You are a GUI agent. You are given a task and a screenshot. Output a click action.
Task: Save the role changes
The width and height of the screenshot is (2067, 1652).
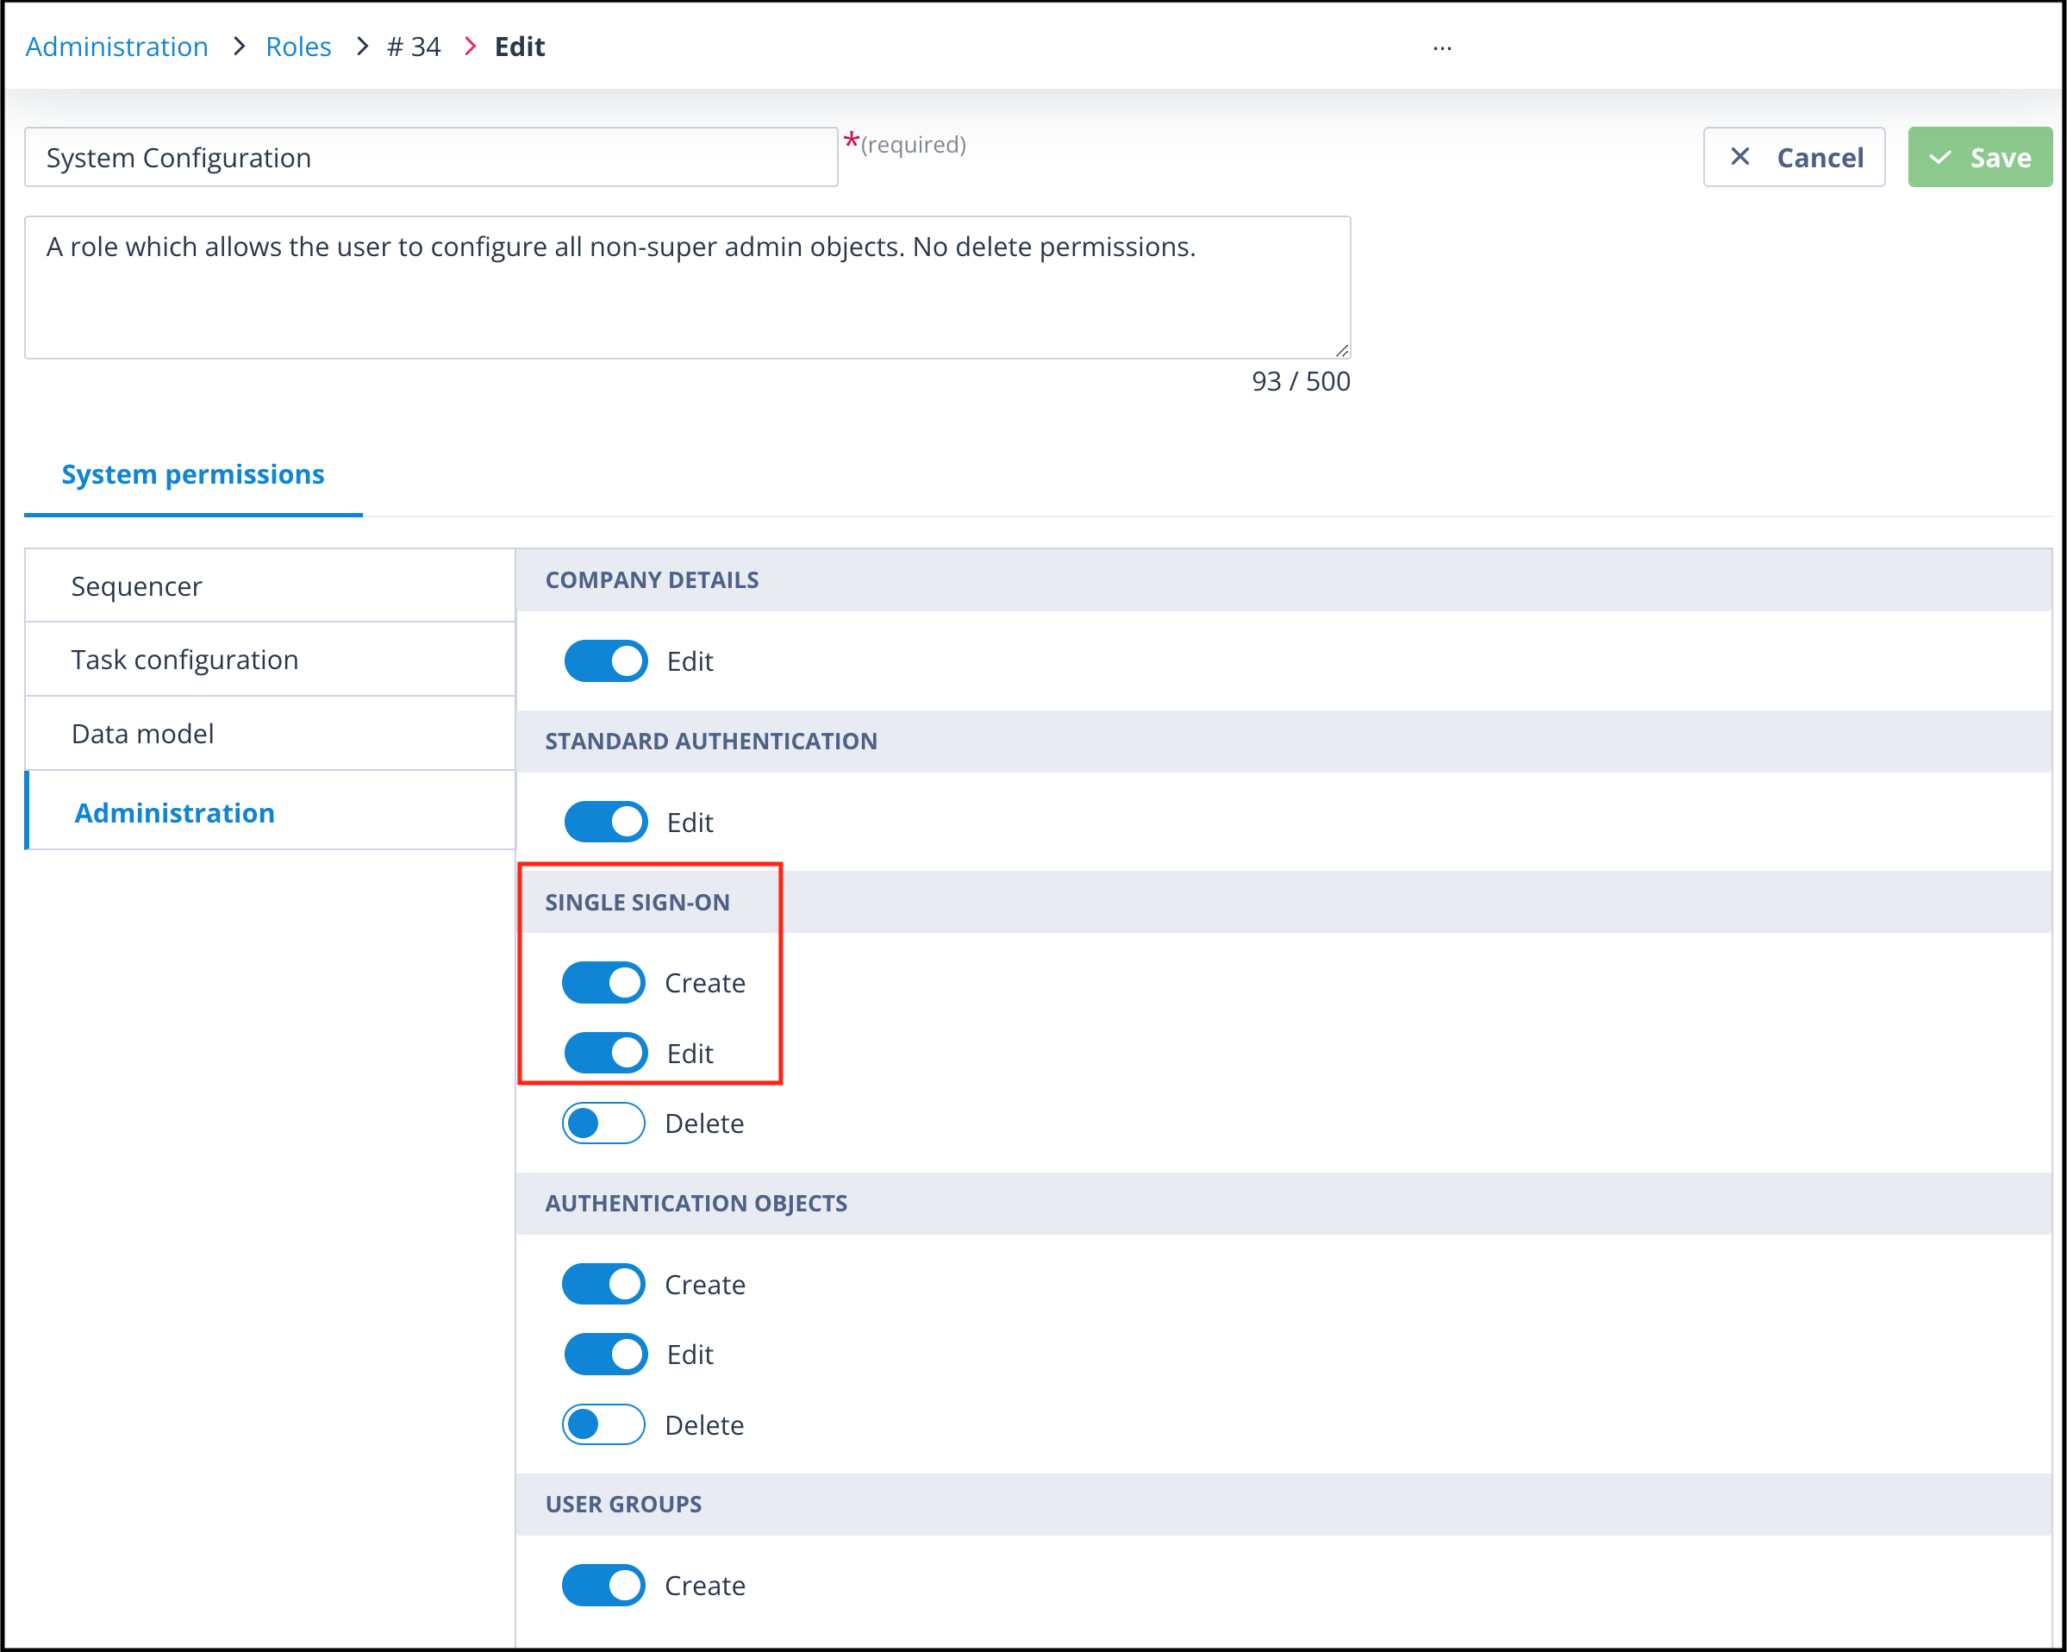click(x=1980, y=157)
